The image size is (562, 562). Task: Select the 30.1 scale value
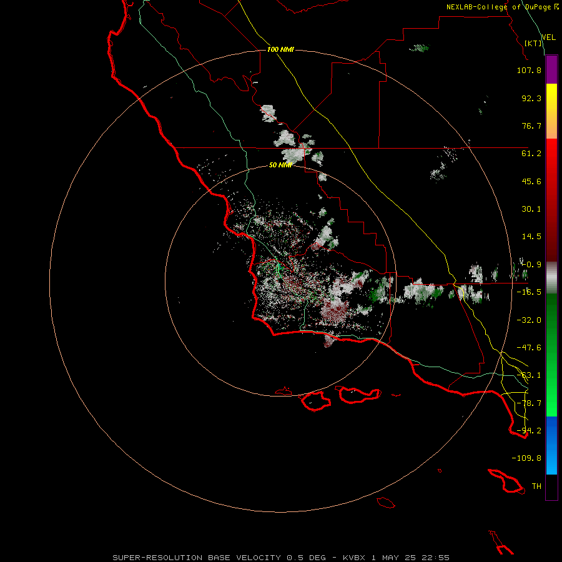click(x=531, y=209)
